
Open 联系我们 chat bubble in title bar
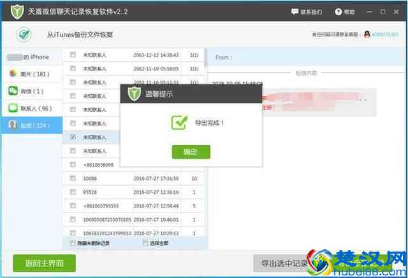[x=295, y=11]
